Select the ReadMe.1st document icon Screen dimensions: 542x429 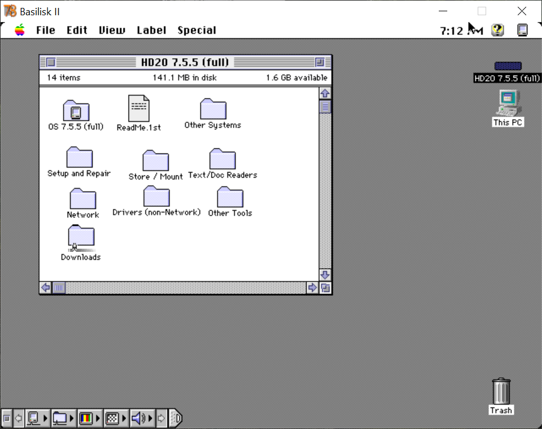pyautogui.click(x=139, y=108)
